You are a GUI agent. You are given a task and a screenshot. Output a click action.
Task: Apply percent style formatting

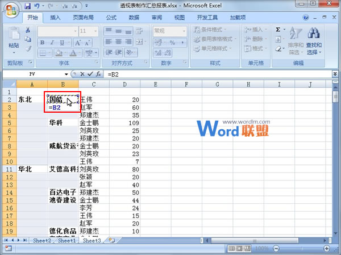tap(172, 43)
